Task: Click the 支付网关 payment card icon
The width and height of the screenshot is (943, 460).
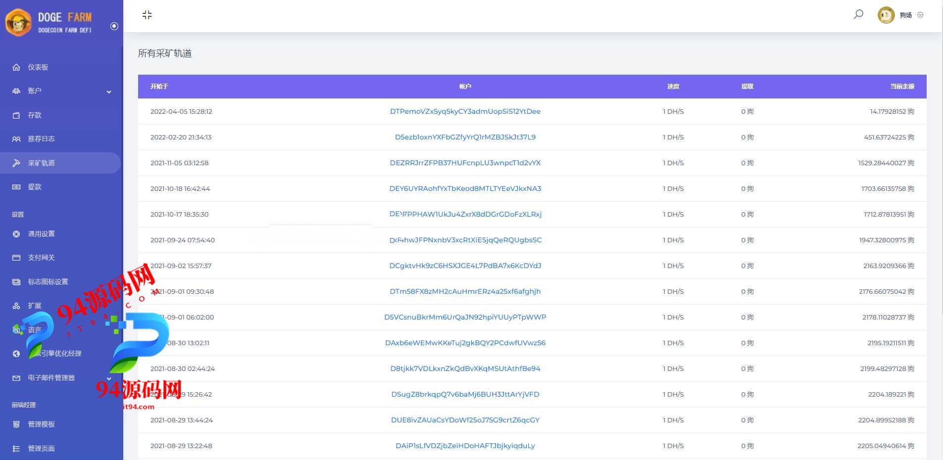Action: pos(16,258)
